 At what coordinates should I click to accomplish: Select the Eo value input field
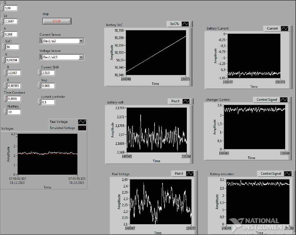pos(12,22)
